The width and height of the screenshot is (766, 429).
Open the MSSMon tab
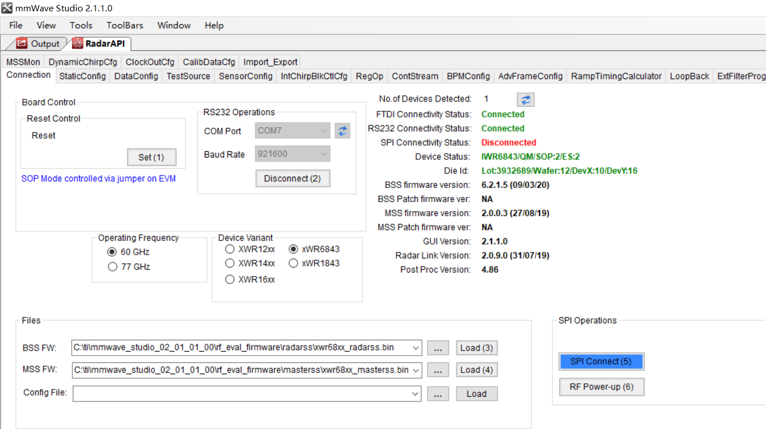click(x=23, y=62)
